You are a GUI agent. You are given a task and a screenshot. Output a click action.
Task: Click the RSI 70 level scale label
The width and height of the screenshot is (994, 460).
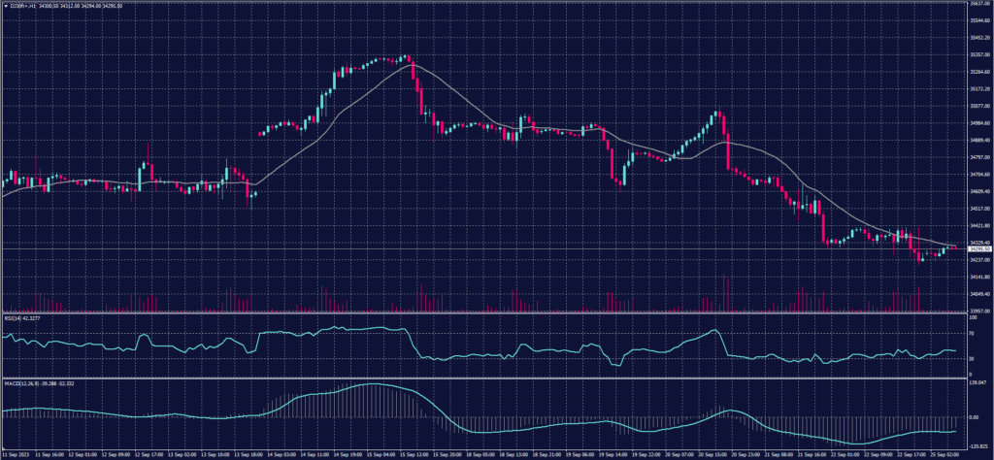[x=973, y=333]
